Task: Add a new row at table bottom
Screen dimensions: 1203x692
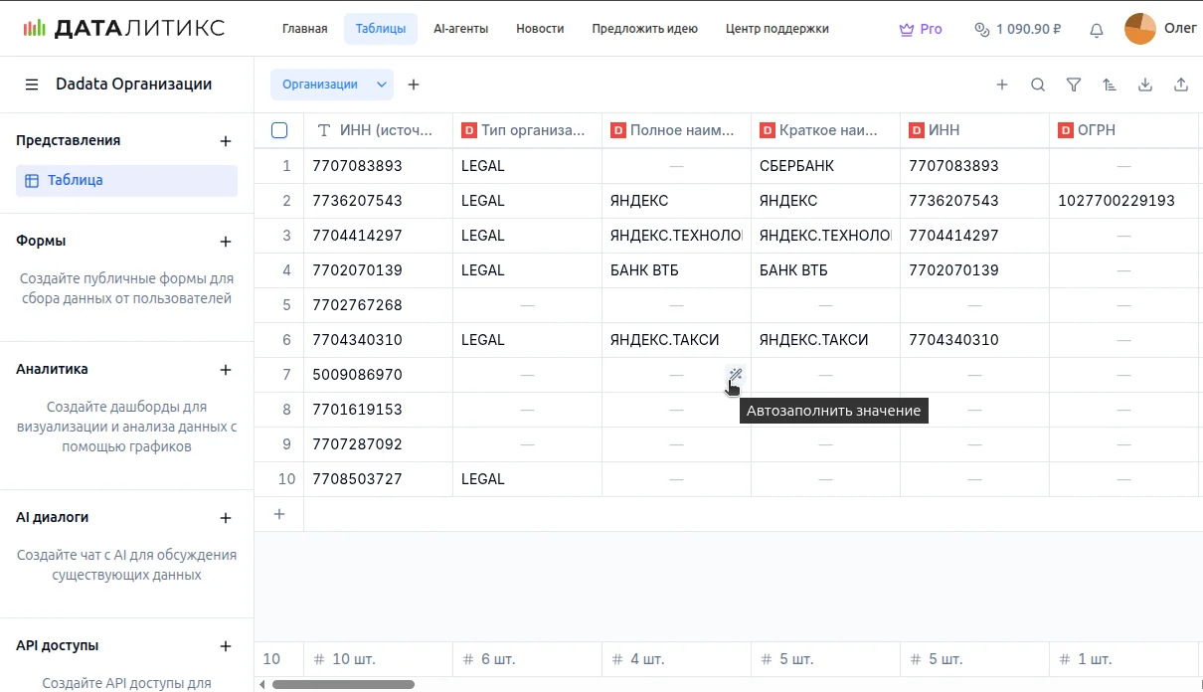Action: tap(279, 514)
